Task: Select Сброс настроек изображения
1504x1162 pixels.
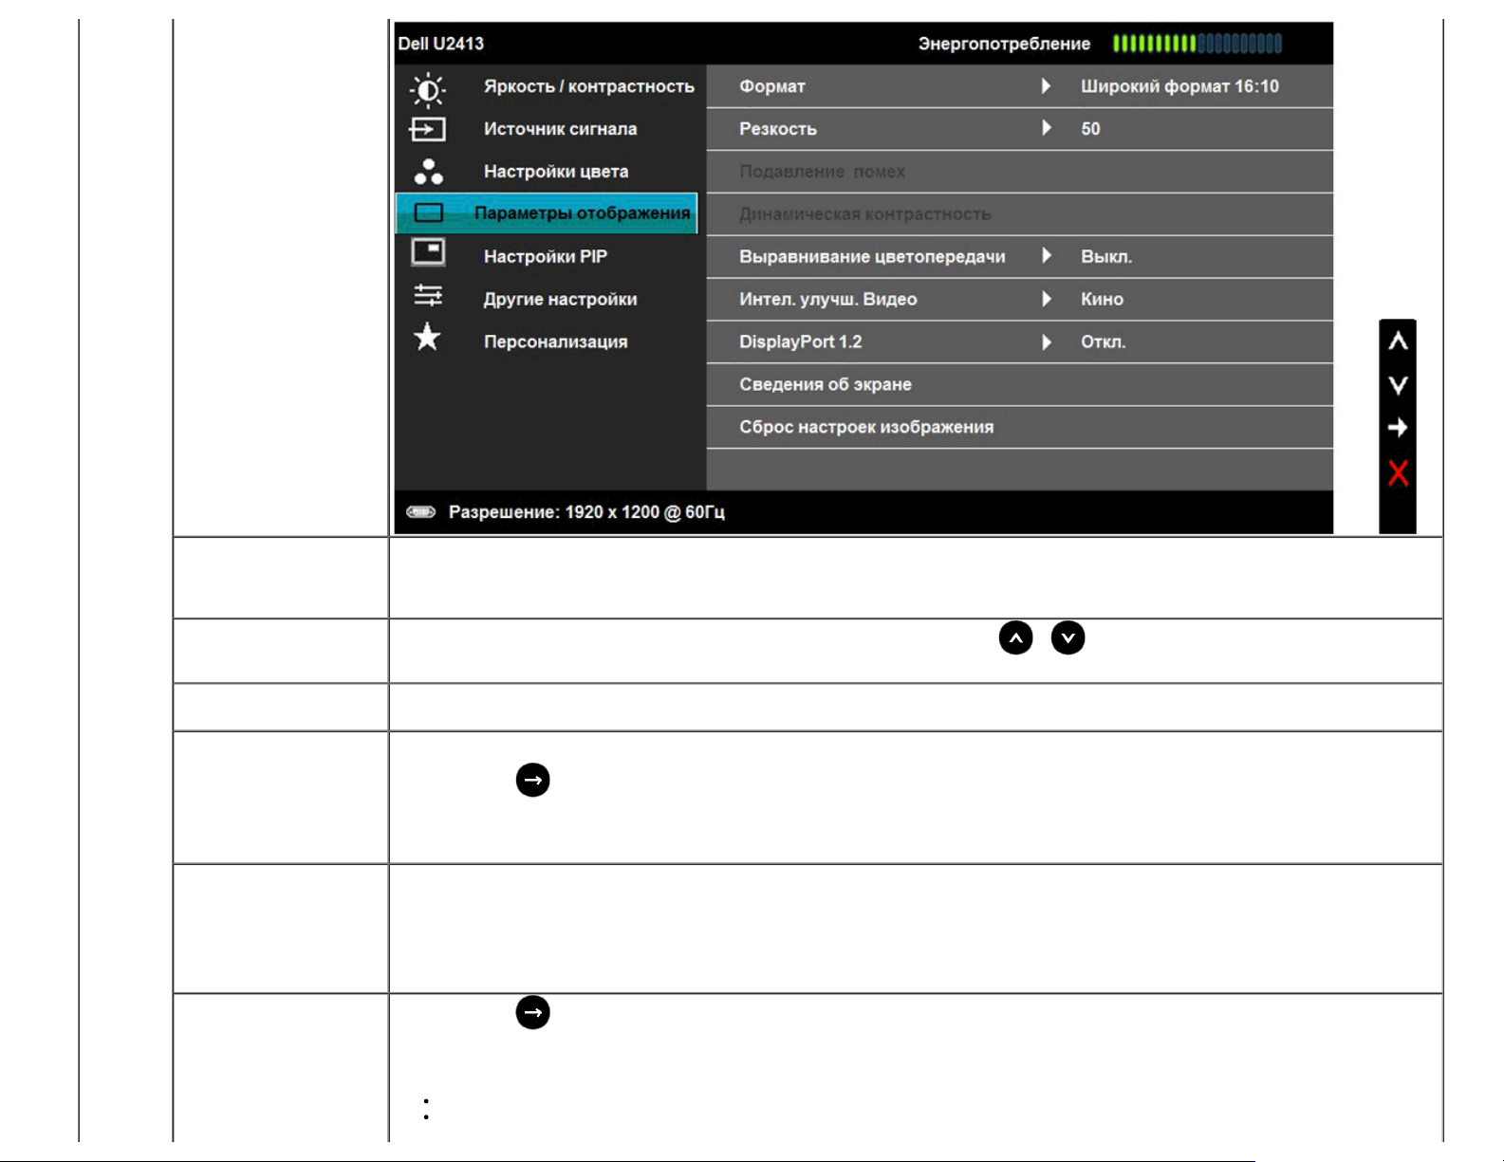Action: (865, 427)
